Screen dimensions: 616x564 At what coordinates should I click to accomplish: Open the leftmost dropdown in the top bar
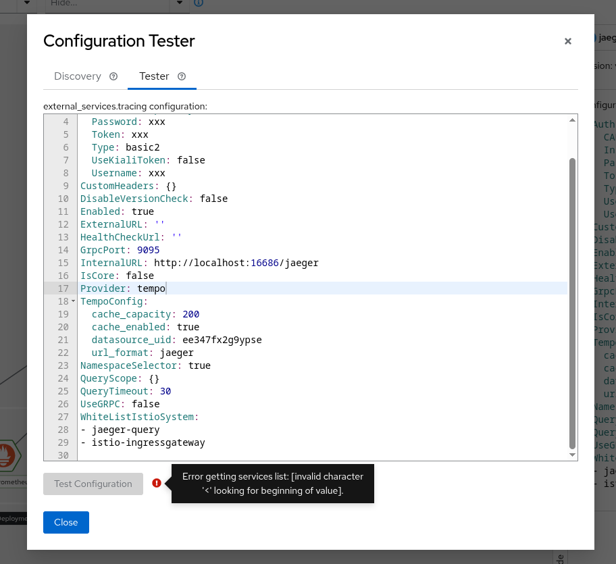(x=26, y=3)
